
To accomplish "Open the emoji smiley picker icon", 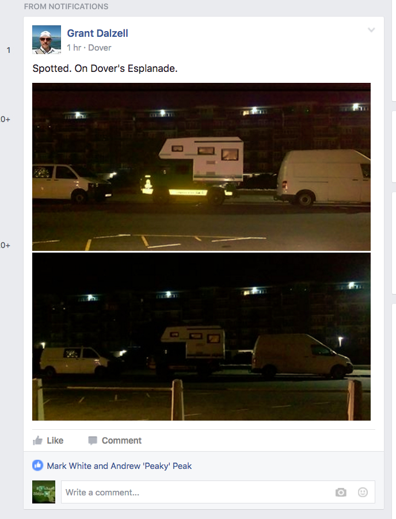I will pos(363,492).
